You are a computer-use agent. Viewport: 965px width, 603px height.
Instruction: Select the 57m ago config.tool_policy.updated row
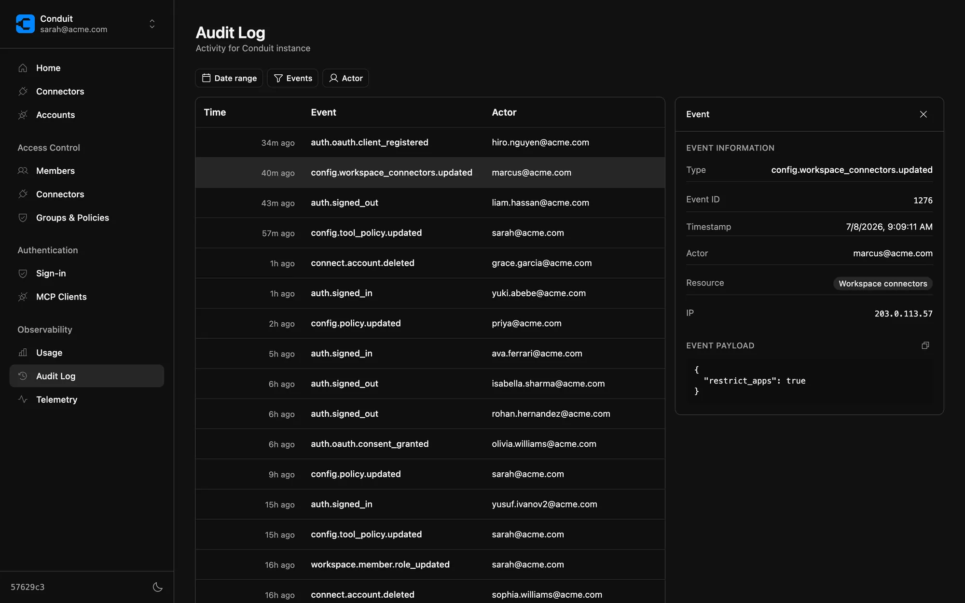(430, 233)
